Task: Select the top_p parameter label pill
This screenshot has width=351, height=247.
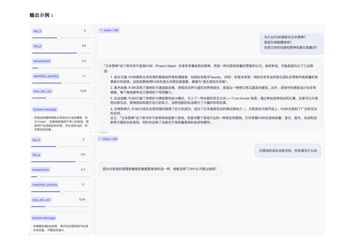Action: point(37,46)
